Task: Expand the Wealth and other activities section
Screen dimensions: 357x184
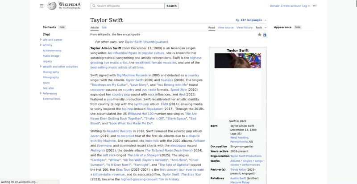Action: 41,66
